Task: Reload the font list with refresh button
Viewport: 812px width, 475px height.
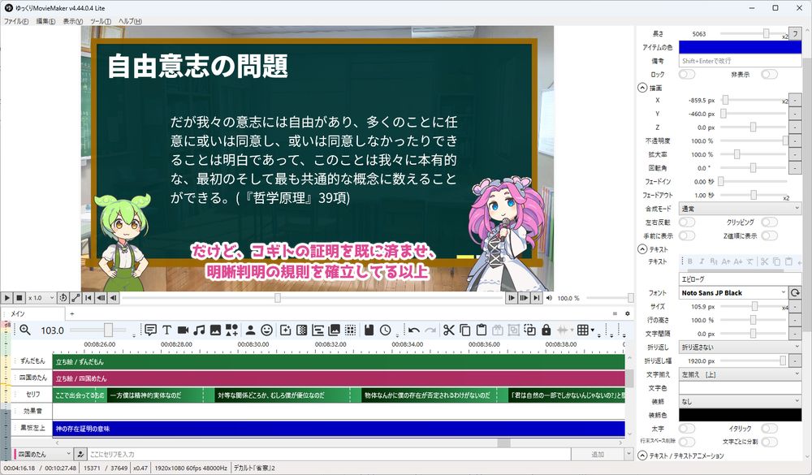Action: coord(795,292)
